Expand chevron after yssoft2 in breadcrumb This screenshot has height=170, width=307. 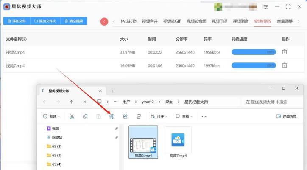pyautogui.click(x=159, y=102)
